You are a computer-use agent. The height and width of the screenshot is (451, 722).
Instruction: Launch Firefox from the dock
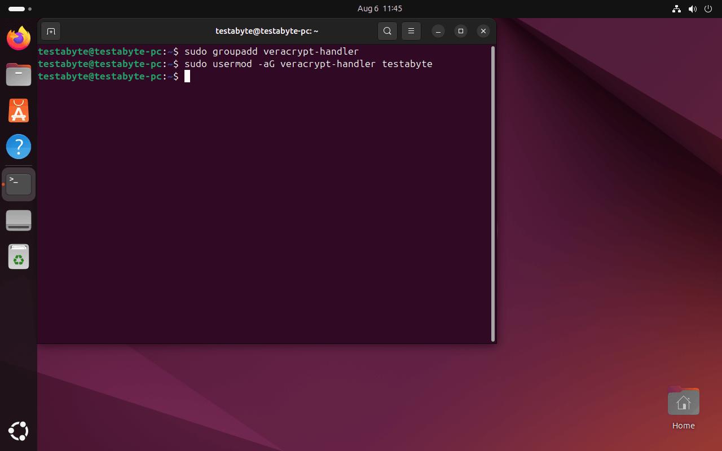pyautogui.click(x=18, y=38)
